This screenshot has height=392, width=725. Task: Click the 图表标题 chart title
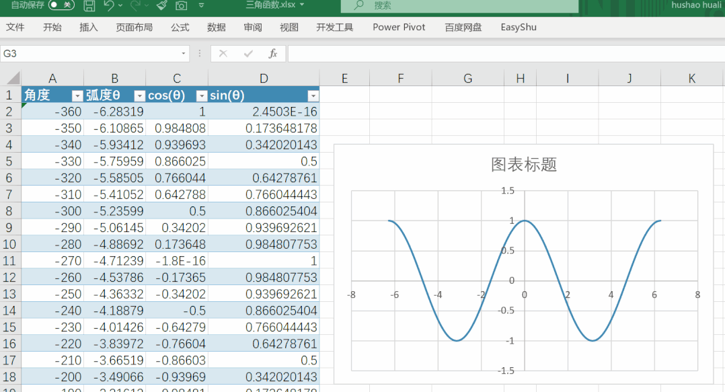[524, 165]
